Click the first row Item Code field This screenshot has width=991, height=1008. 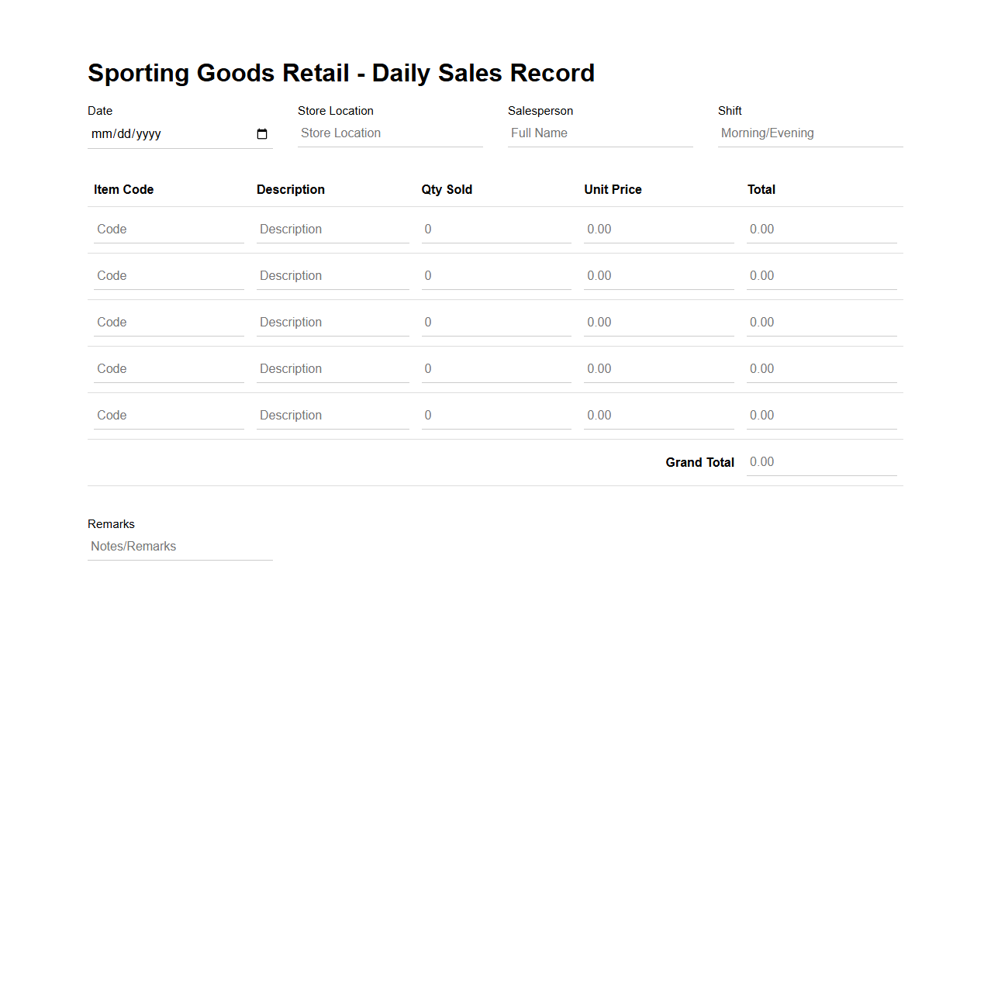tap(167, 229)
